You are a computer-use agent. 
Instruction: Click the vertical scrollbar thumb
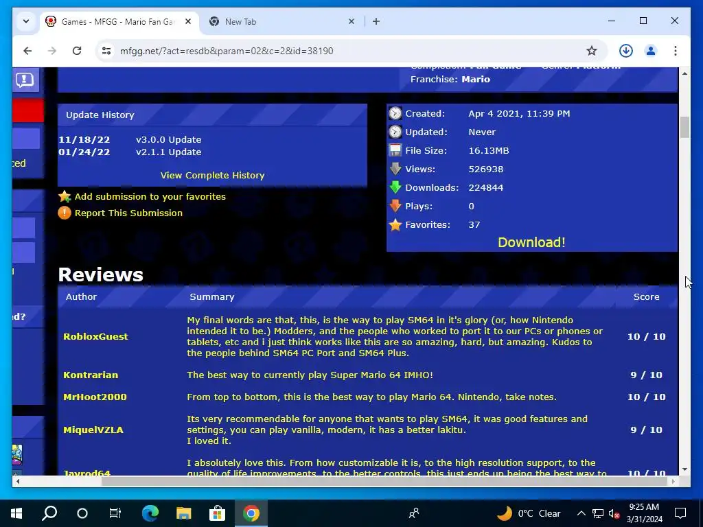coord(684,127)
